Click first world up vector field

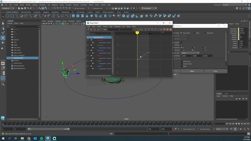[186, 56]
